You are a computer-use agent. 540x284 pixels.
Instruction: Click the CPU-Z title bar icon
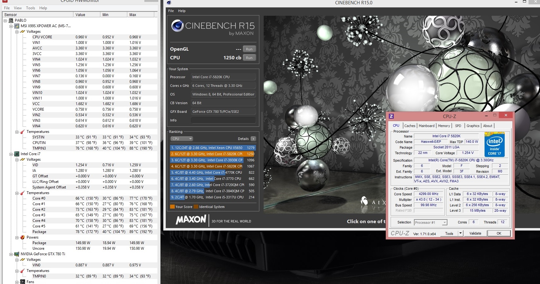[x=391, y=116]
